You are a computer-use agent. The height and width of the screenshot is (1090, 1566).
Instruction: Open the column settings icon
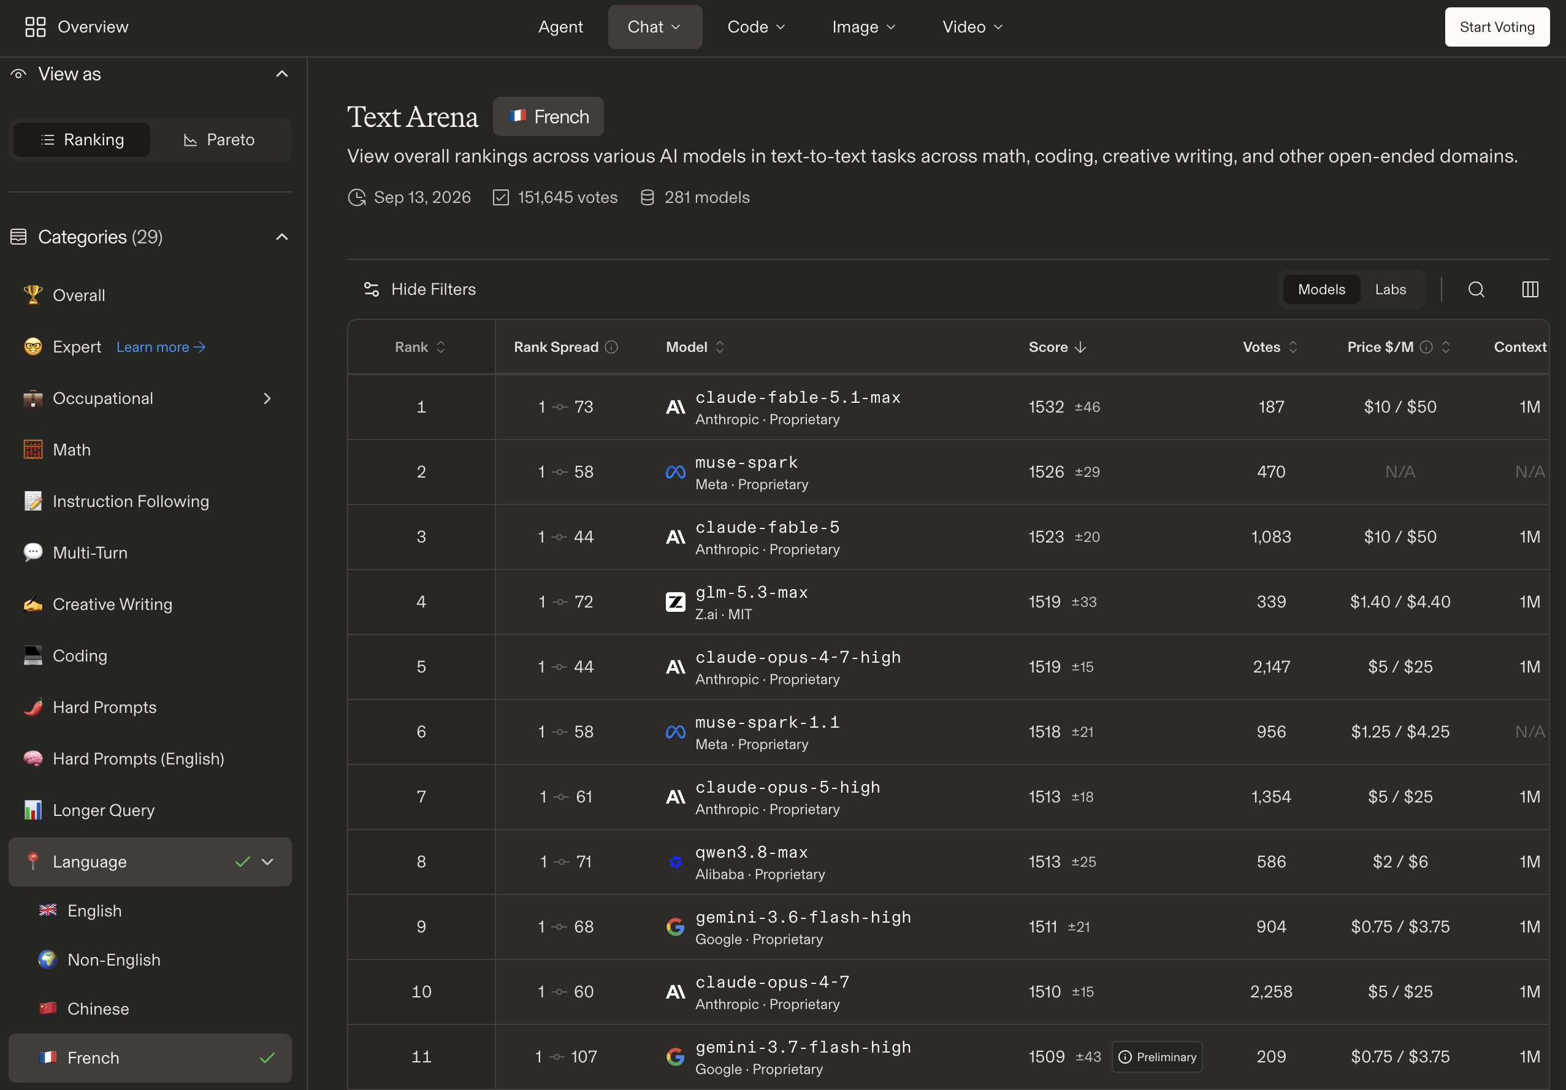1530,289
